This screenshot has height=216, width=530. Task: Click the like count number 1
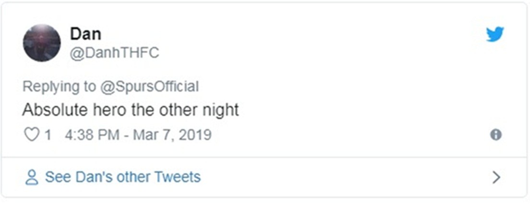48,135
